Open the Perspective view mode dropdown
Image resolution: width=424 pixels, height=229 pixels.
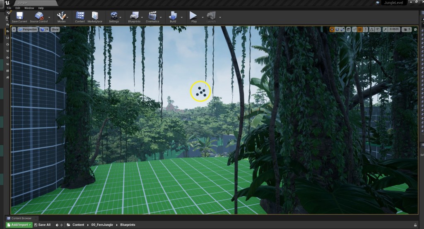(x=28, y=29)
